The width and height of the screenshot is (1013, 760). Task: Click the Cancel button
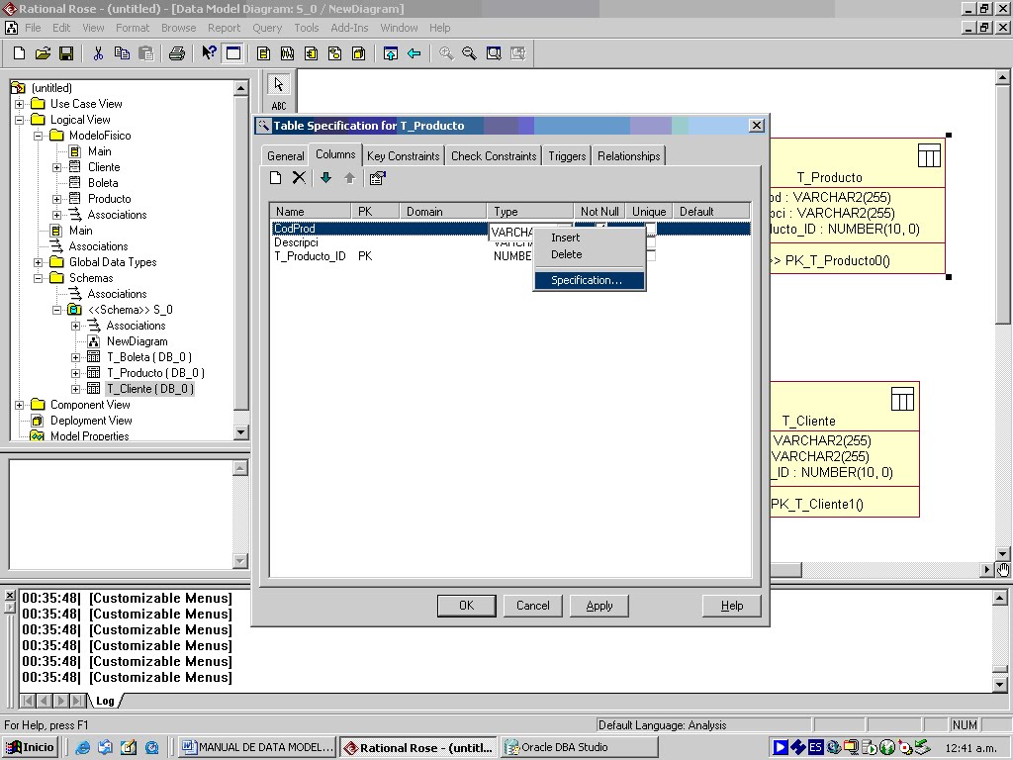pos(533,606)
